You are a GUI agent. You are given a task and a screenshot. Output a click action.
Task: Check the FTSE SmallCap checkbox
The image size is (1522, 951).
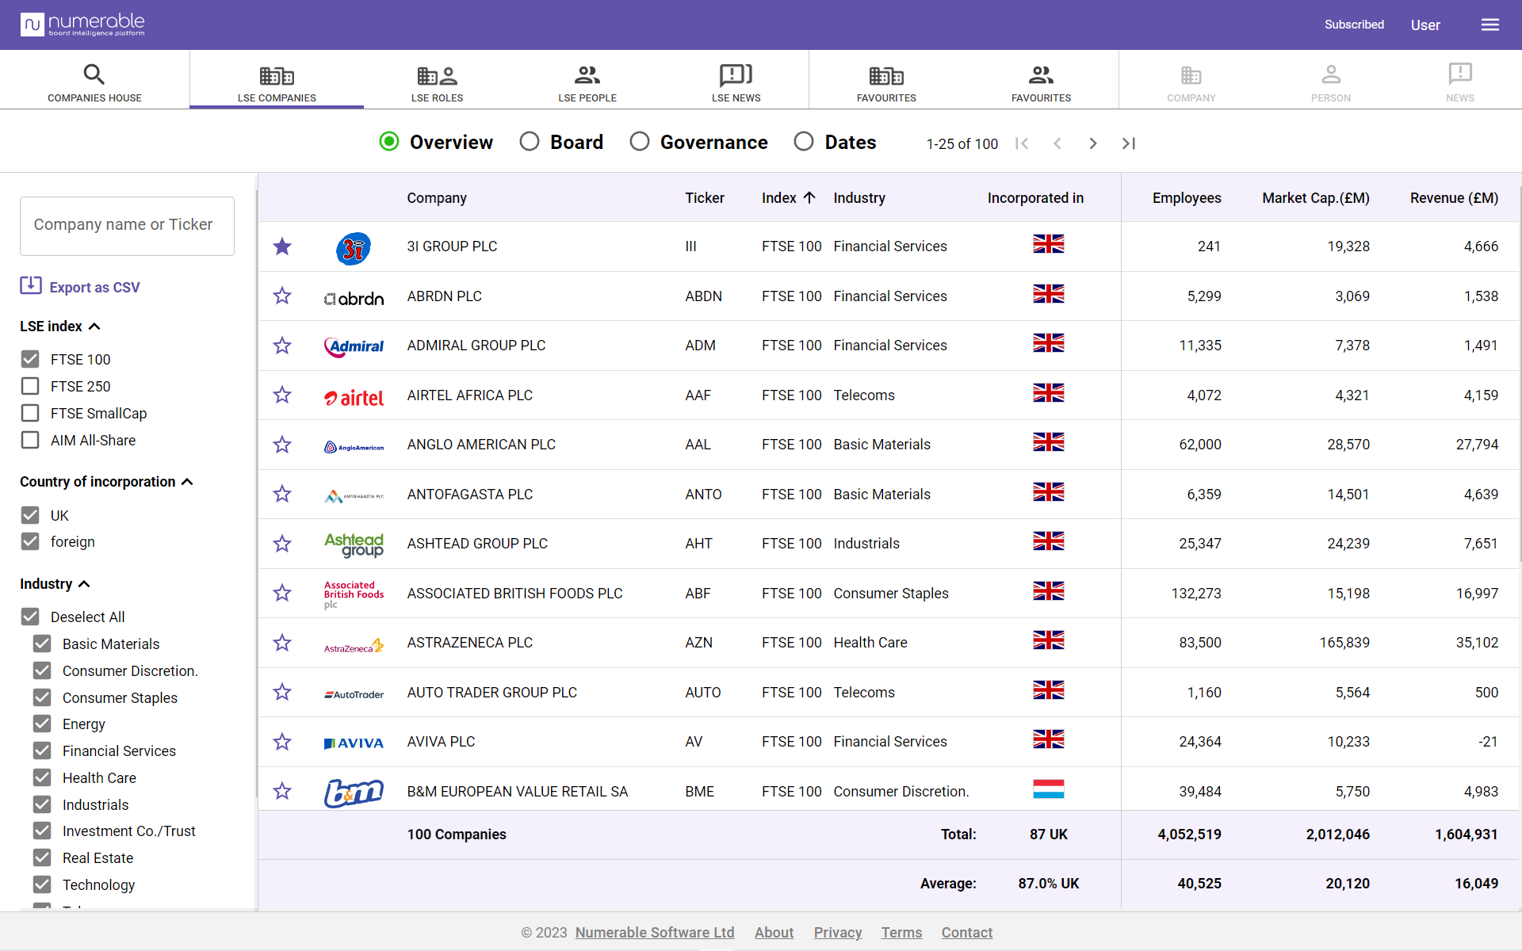pos(30,414)
